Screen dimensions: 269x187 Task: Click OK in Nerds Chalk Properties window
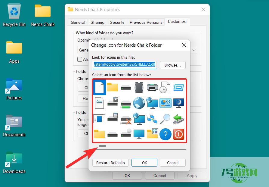tap(127, 176)
